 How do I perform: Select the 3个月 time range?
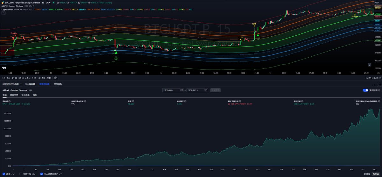[21, 78]
